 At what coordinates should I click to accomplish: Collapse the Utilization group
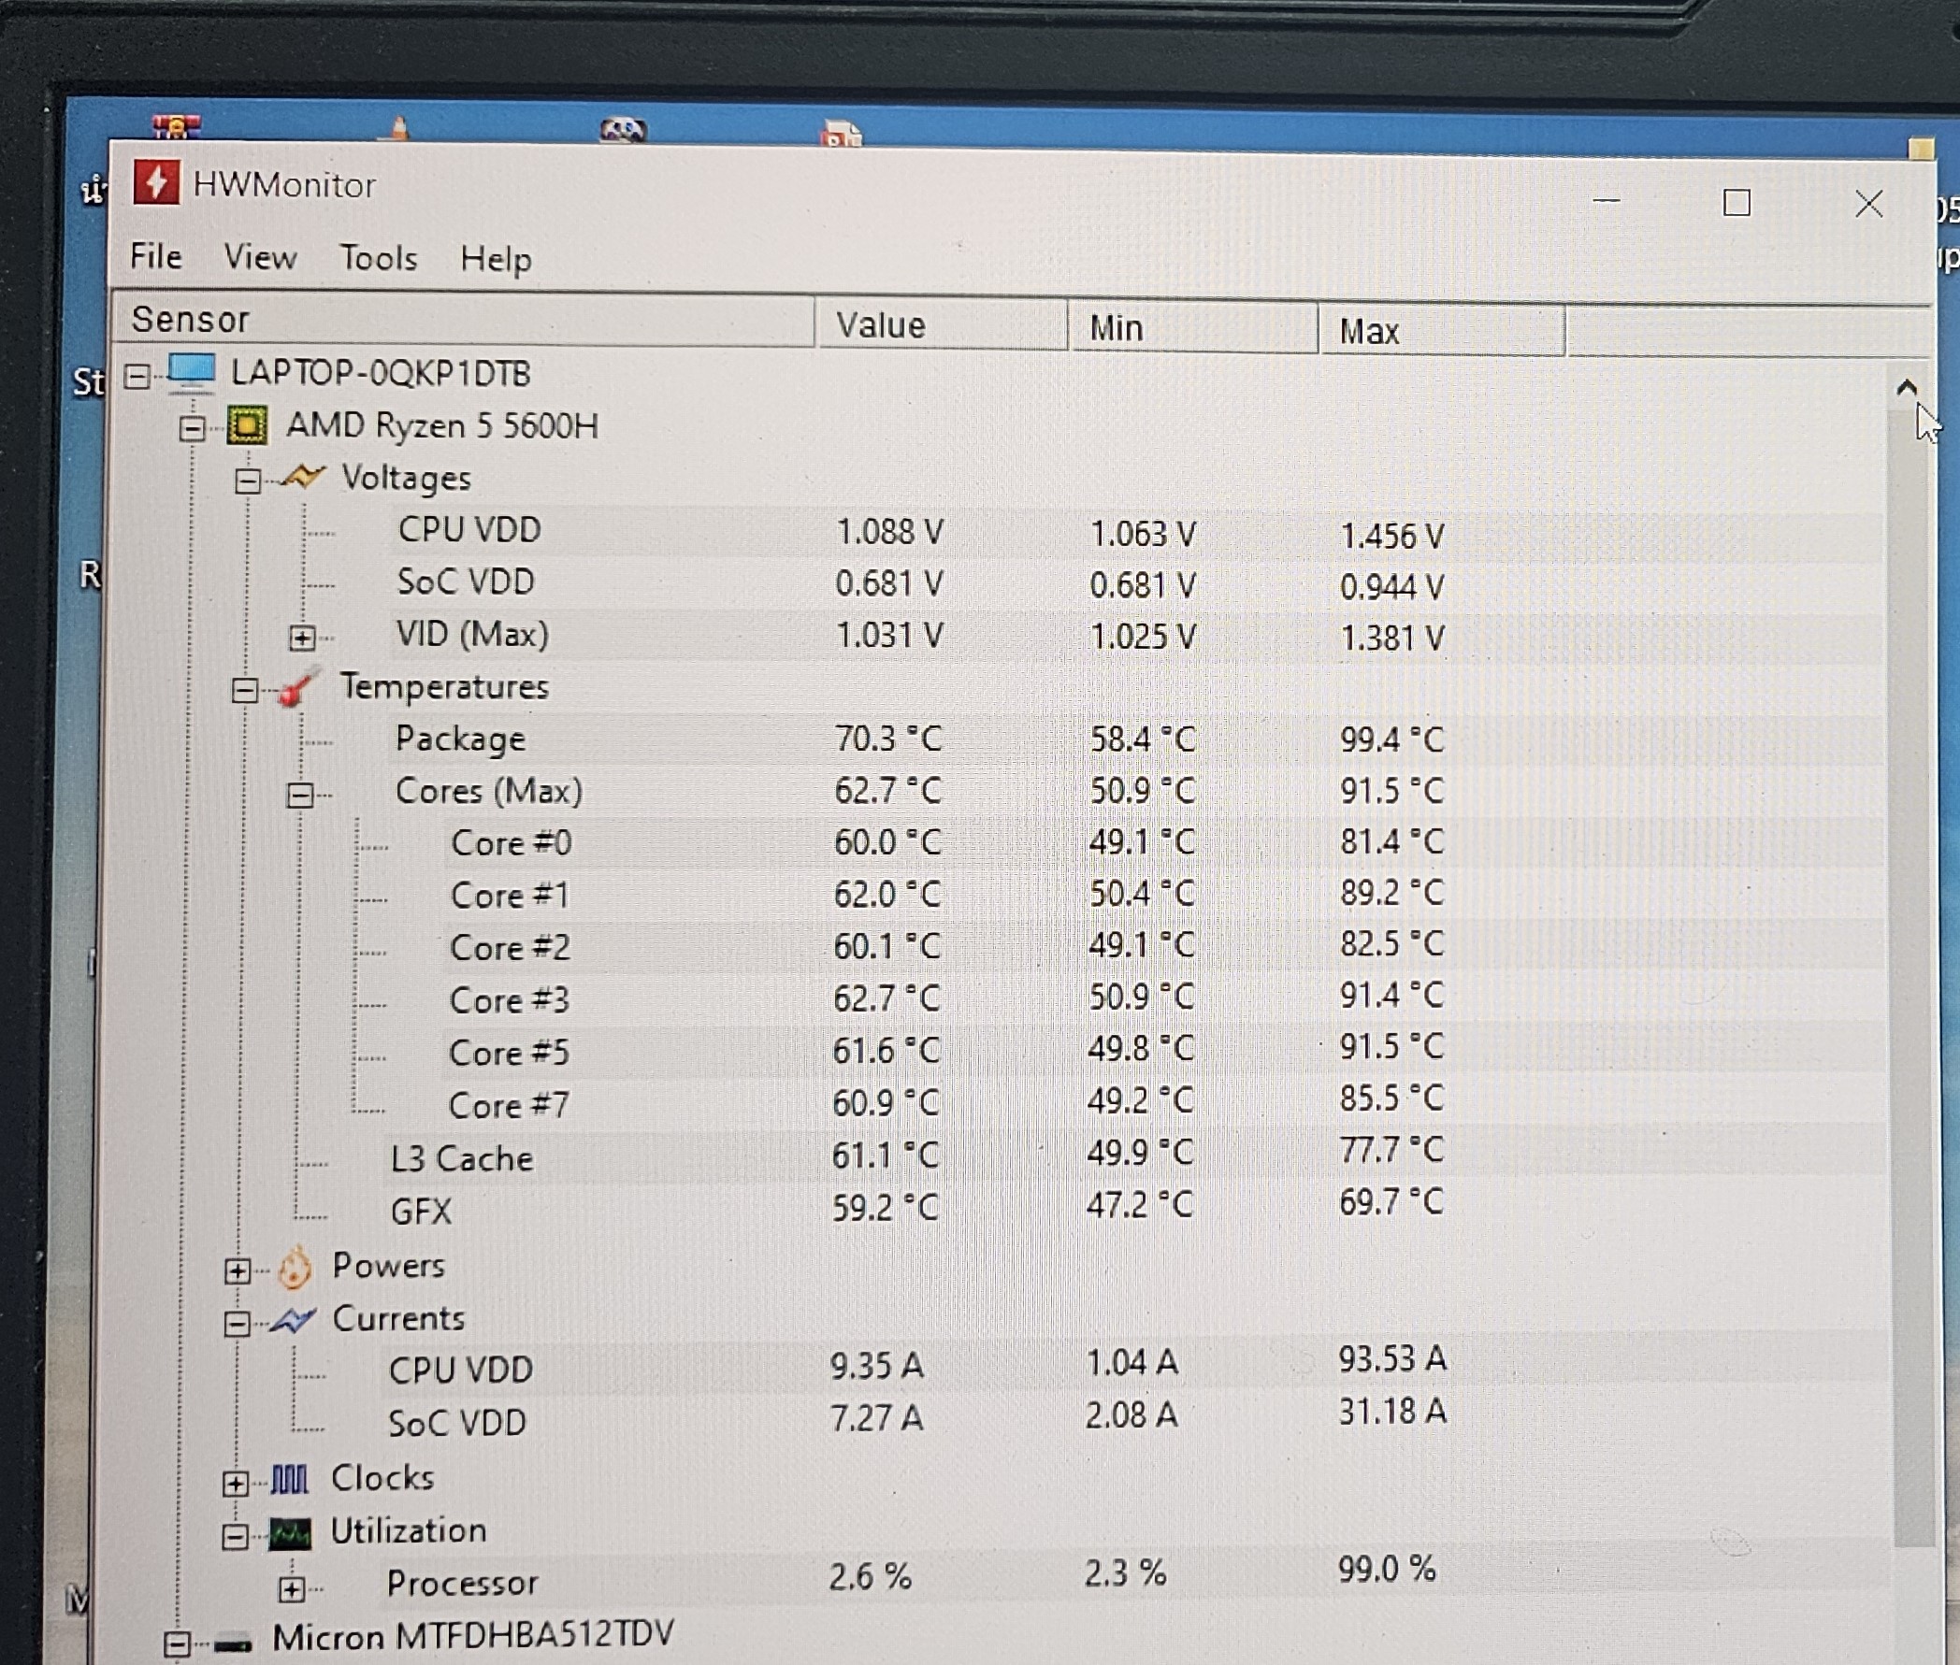(x=236, y=1537)
